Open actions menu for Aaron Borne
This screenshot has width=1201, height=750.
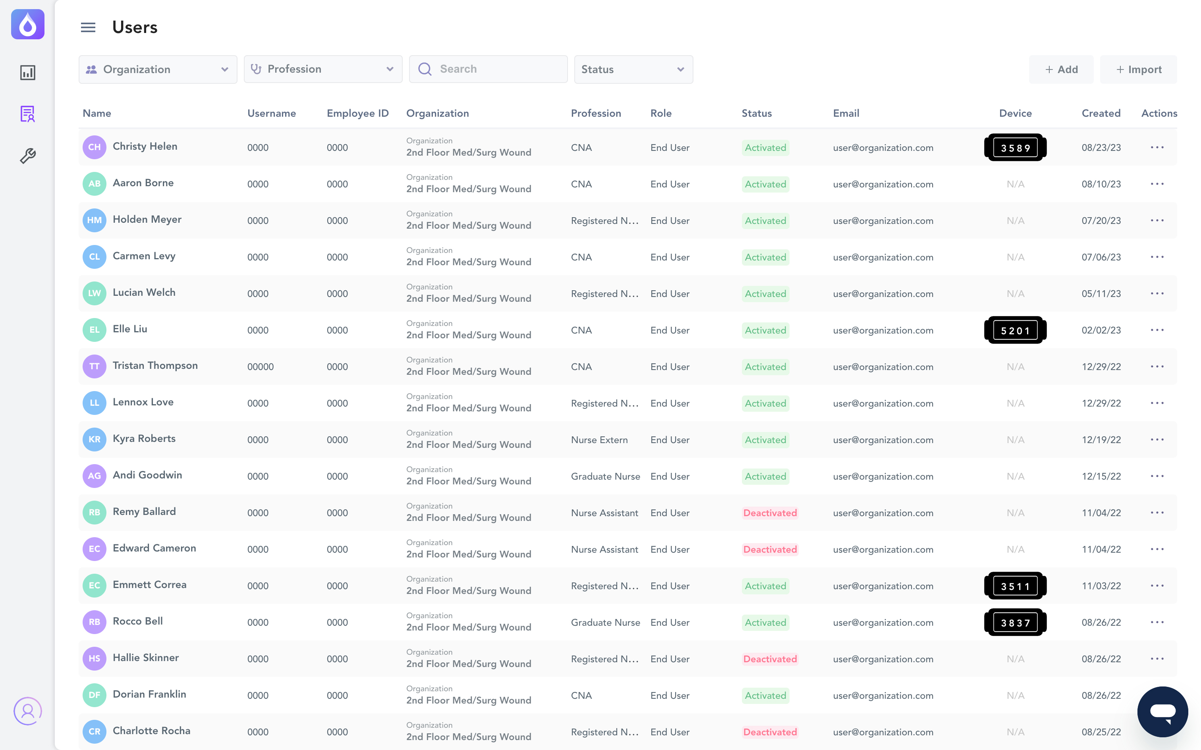click(x=1157, y=184)
